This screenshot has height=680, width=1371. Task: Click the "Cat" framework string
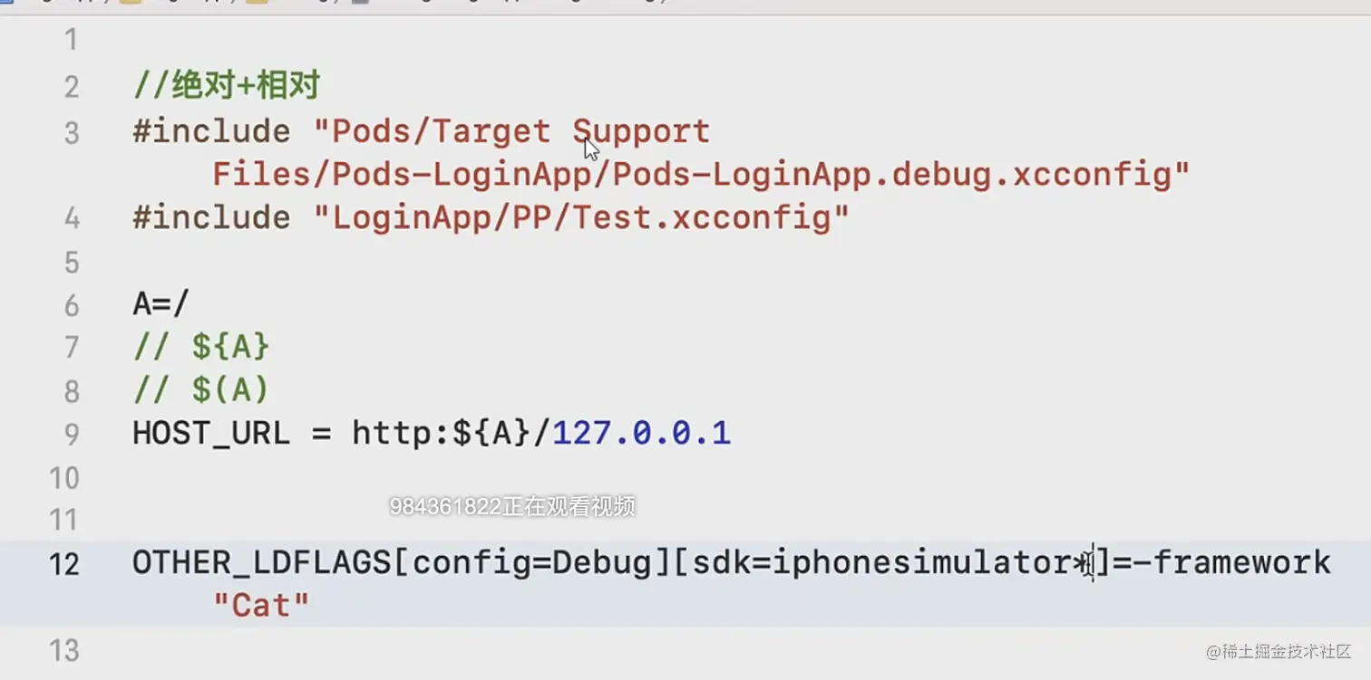point(261,605)
